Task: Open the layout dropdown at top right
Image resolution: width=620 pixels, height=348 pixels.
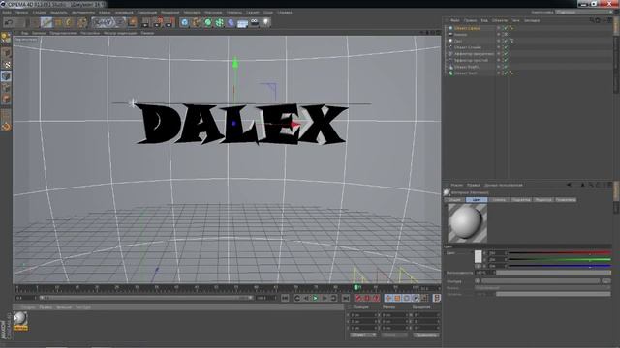Action: pos(584,13)
